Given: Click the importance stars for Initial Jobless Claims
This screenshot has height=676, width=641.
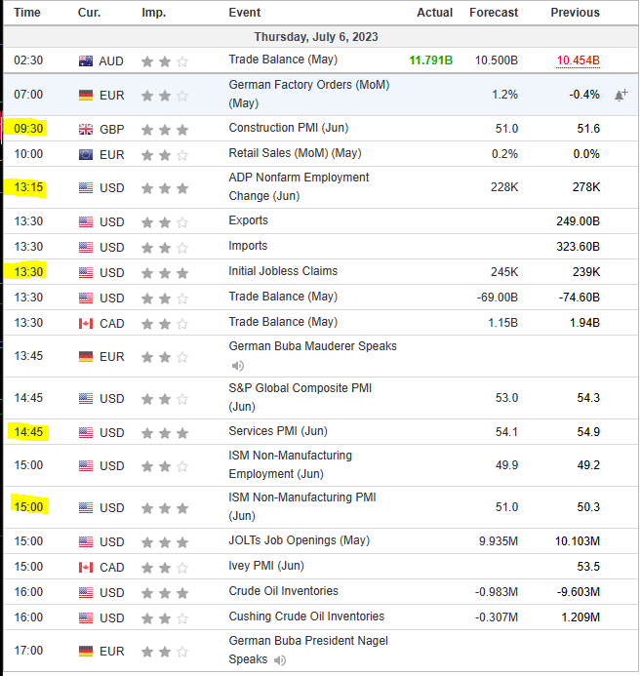Looking at the screenshot, I should point(164,272).
